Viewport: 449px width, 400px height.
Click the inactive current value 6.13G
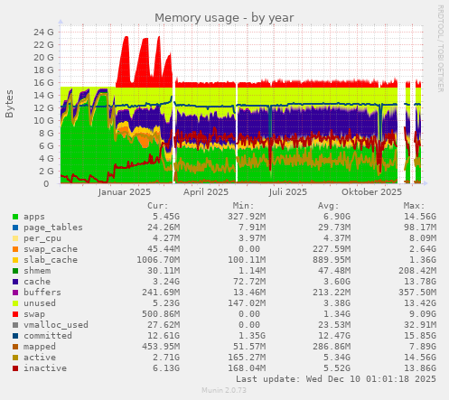click(x=166, y=368)
